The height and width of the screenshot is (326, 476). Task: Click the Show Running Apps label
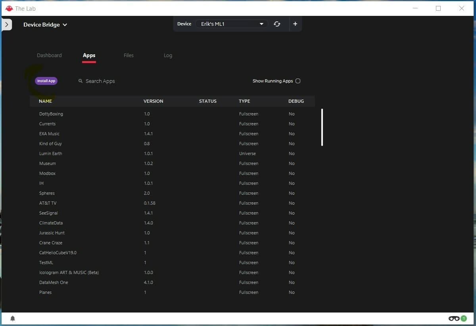point(273,81)
